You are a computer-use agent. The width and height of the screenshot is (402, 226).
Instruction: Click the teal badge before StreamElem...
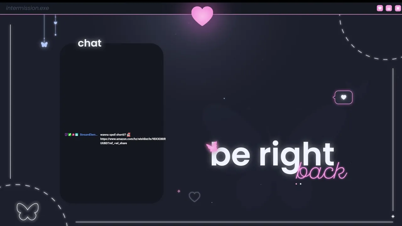click(x=77, y=135)
